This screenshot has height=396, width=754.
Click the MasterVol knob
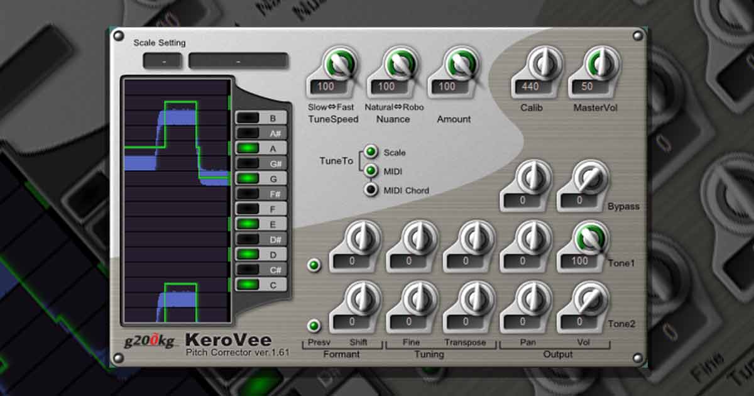(602, 63)
